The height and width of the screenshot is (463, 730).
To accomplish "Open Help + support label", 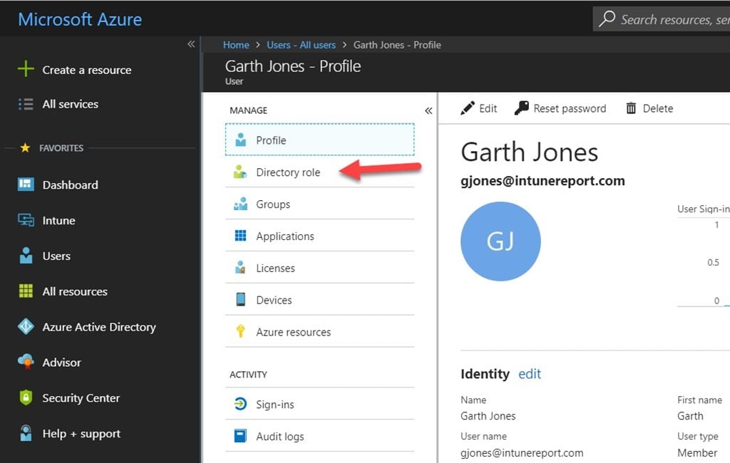I will [81, 434].
